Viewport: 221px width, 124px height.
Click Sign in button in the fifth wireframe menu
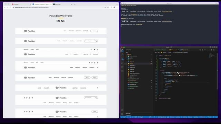[87, 77]
